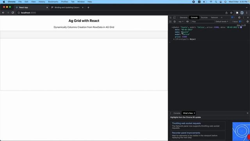Close the What's New tab

click(x=195, y=113)
